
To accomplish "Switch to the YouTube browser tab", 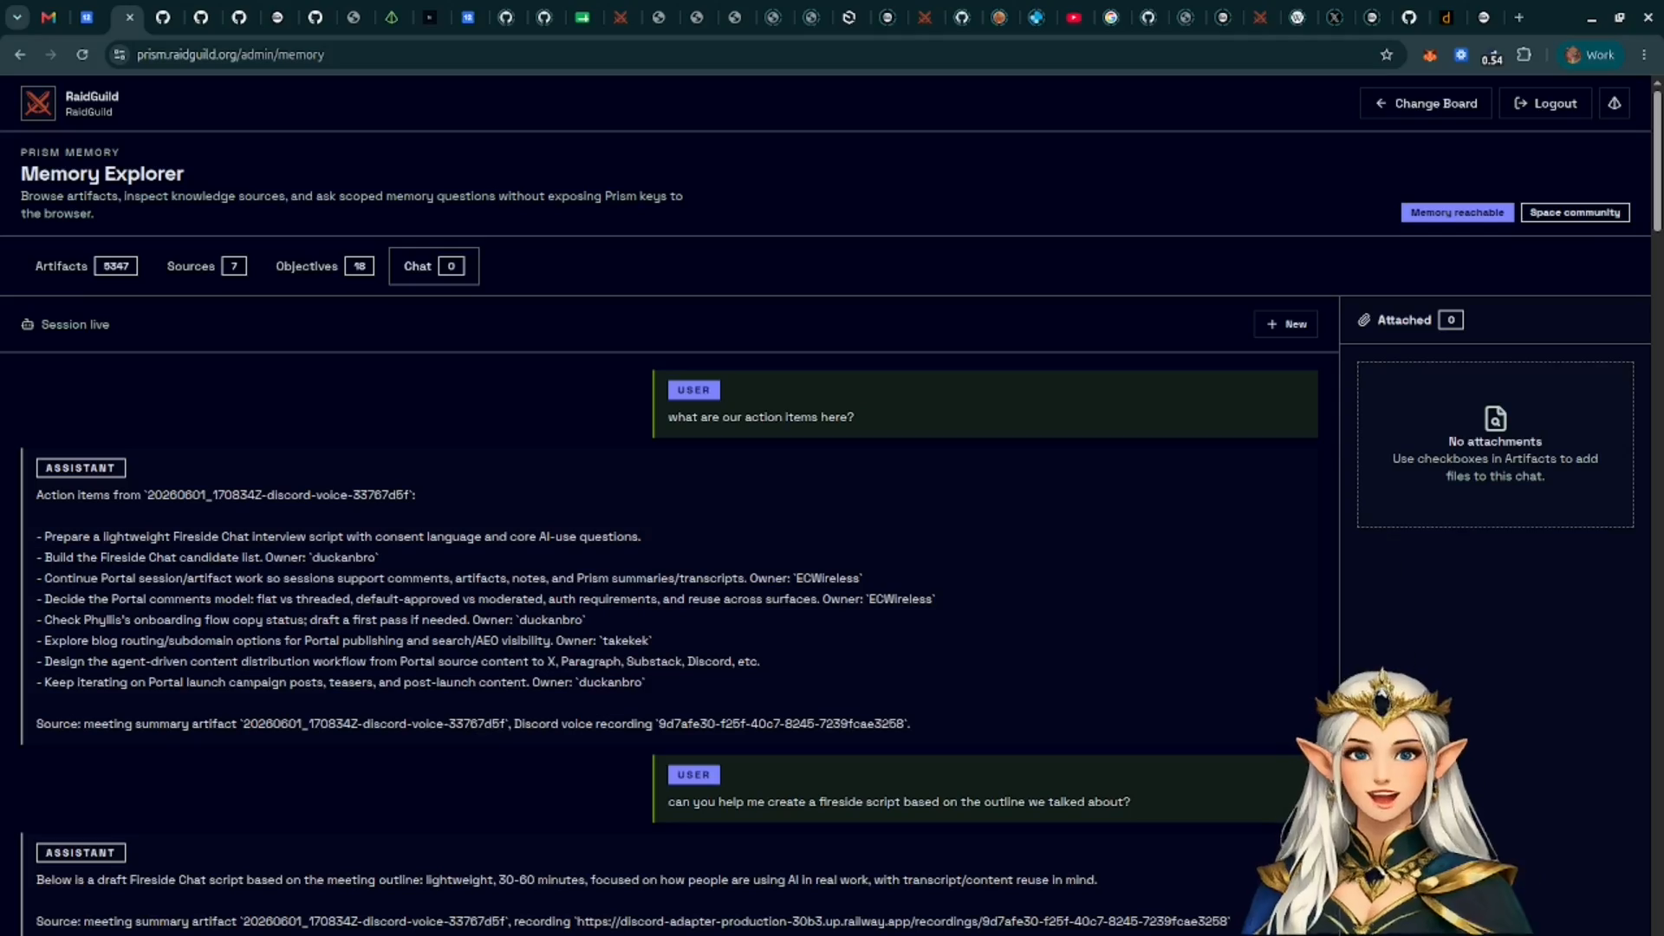I will (1074, 17).
